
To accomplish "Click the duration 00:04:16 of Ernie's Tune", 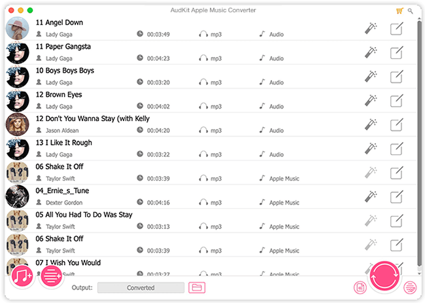I will click(x=158, y=203).
